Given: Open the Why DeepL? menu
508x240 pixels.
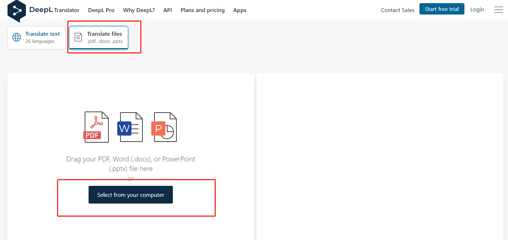Looking at the screenshot, I should coord(139,10).
